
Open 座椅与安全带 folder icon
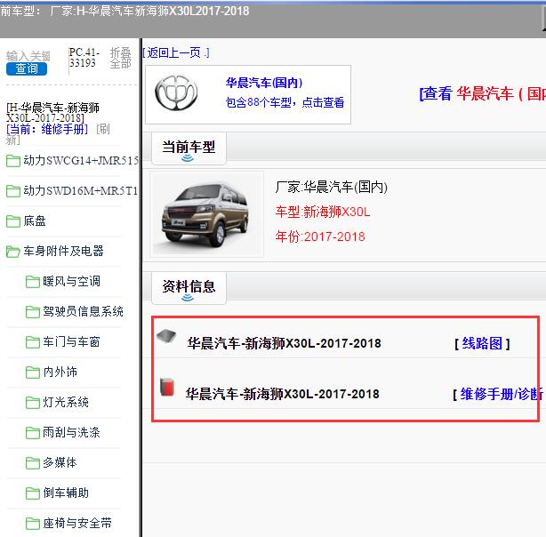(x=33, y=524)
